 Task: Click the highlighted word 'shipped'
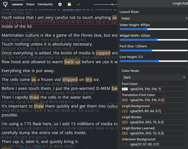[70, 80]
